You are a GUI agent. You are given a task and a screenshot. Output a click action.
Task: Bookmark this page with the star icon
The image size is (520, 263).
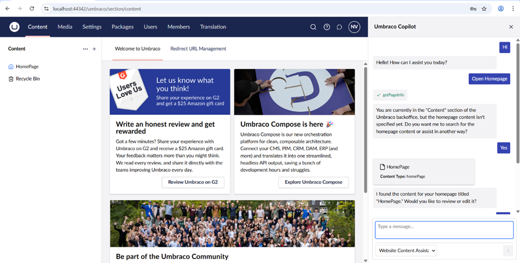(x=484, y=9)
